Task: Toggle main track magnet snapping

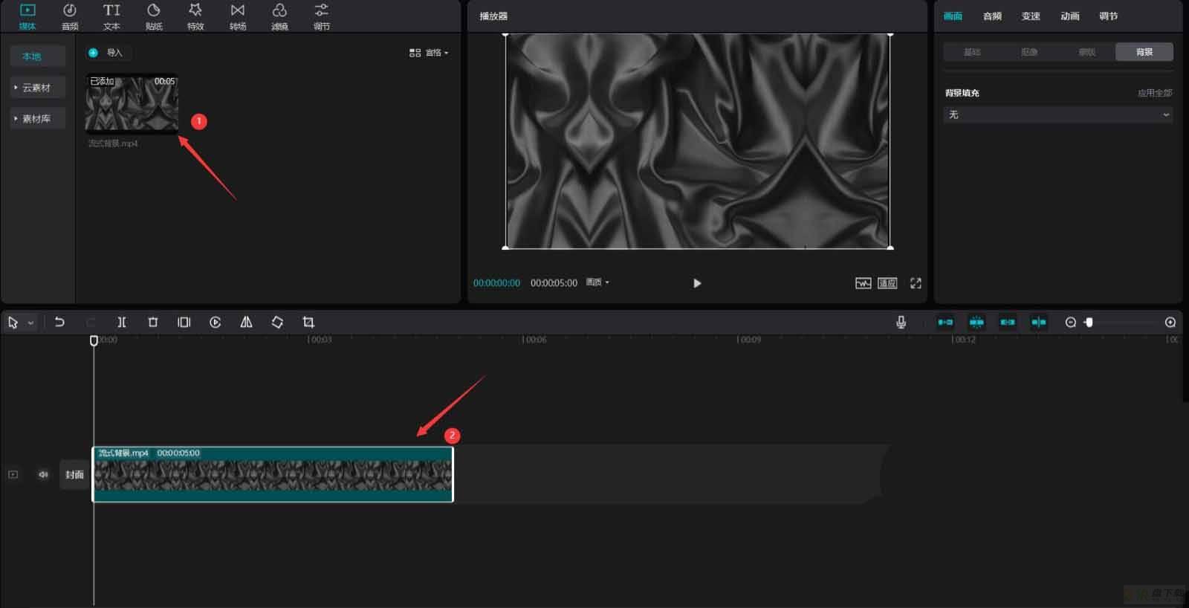Action: click(x=945, y=322)
